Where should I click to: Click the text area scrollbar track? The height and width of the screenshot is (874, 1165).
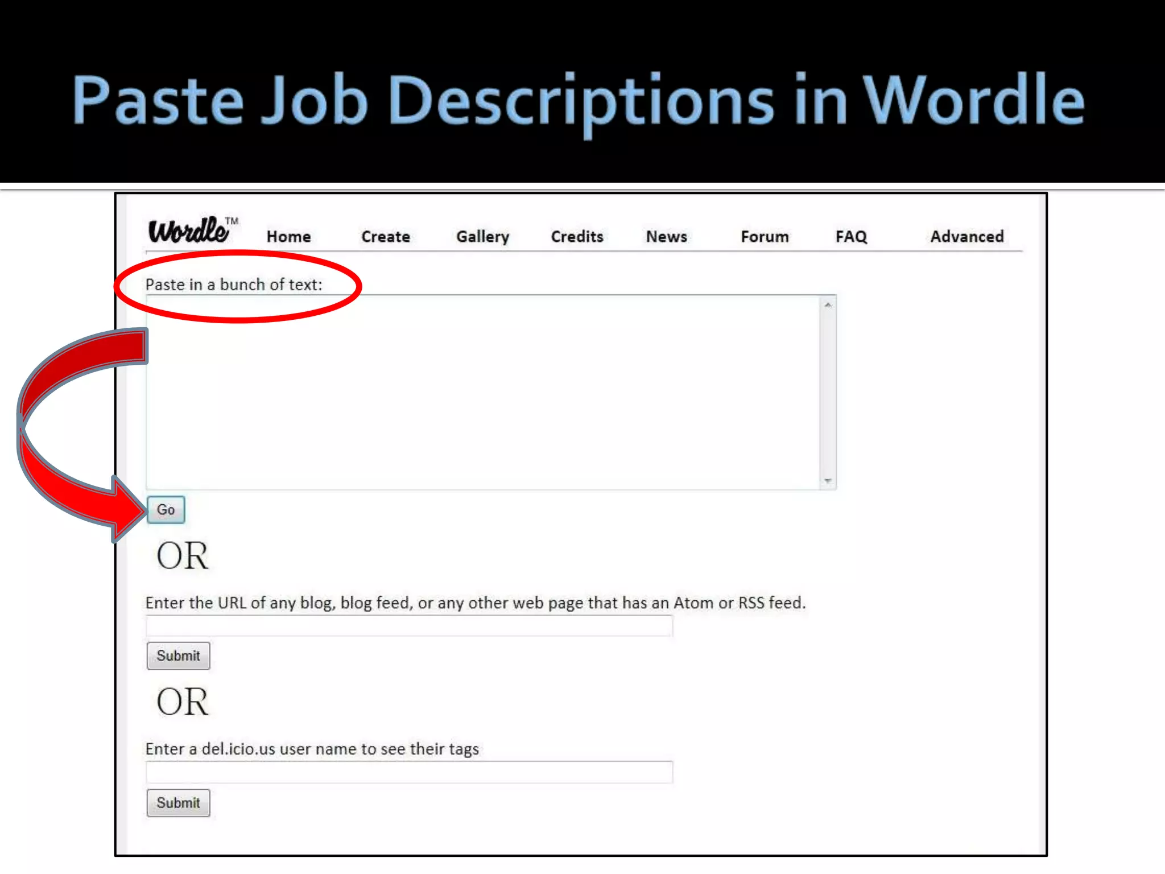(x=828, y=393)
